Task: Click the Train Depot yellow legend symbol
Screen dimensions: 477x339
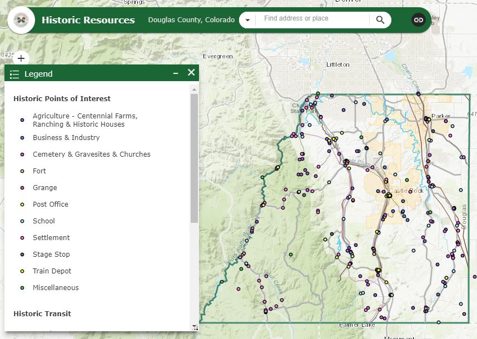Action: 22,271
